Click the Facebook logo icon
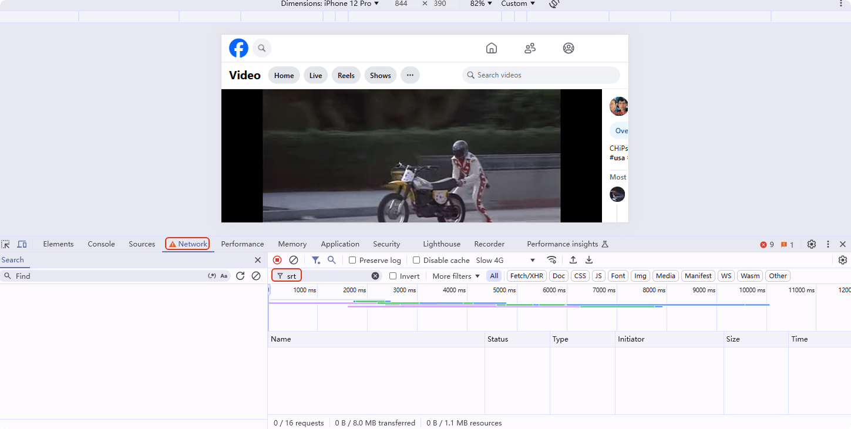851x429 pixels. pyautogui.click(x=238, y=48)
